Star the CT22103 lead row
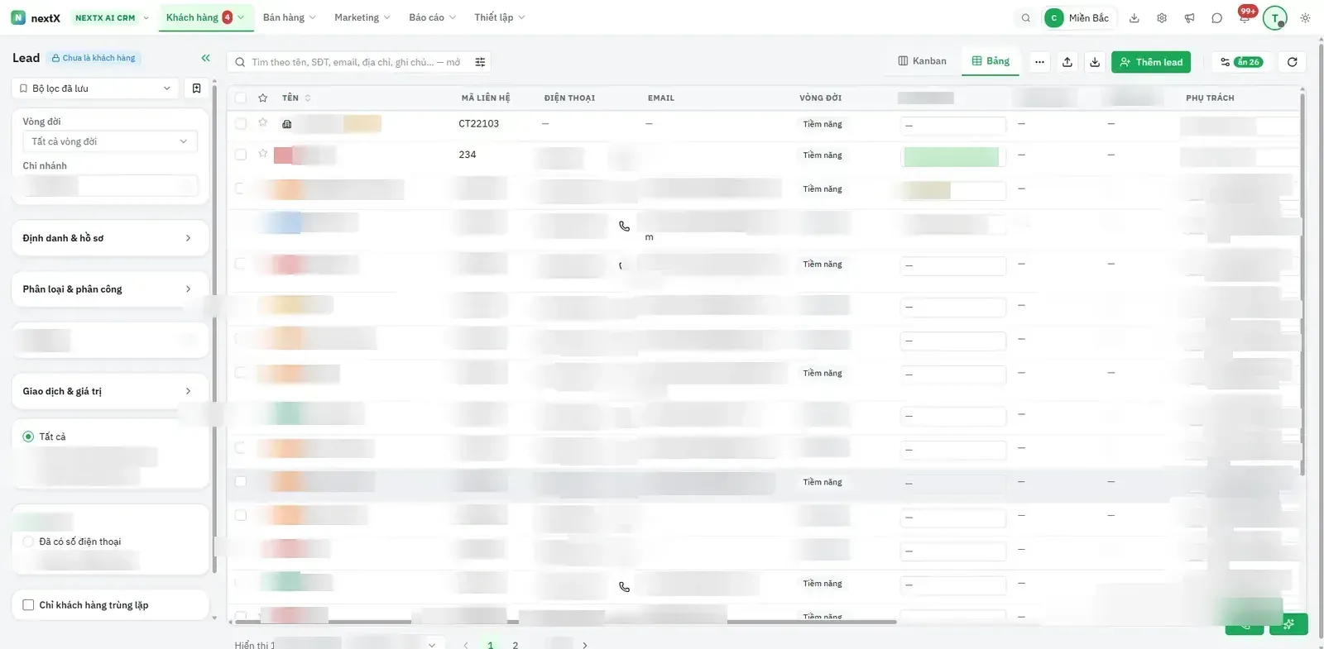Screen dimensions: 1324x649 tap(262, 122)
